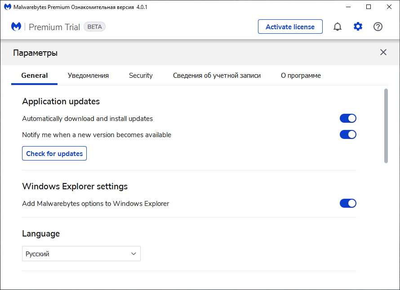Switch to the Security tab
The width and height of the screenshot is (400, 290).
pos(141,76)
